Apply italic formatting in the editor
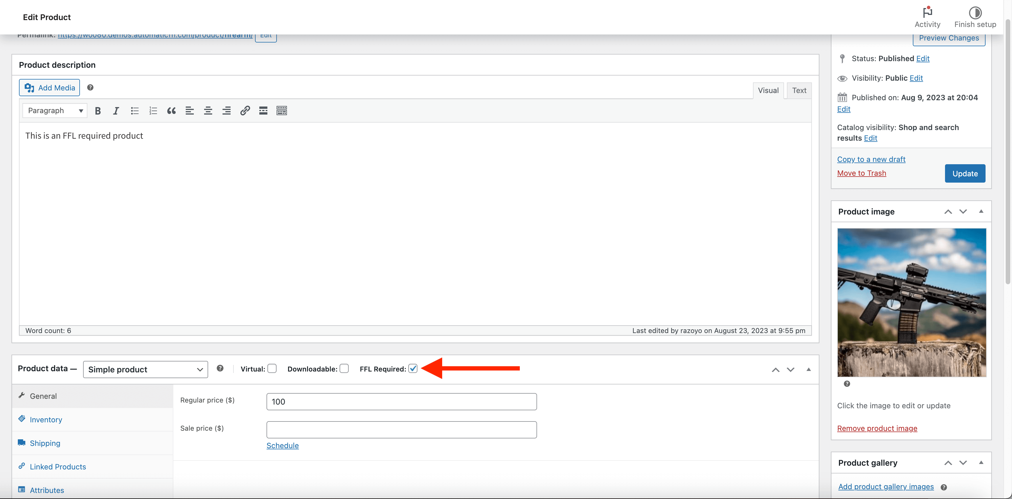1012x499 pixels. tap(116, 111)
